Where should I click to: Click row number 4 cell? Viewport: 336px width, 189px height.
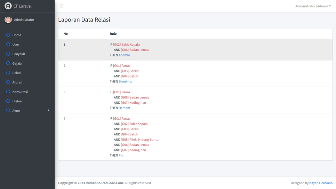pyautogui.click(x=82, y=137)
